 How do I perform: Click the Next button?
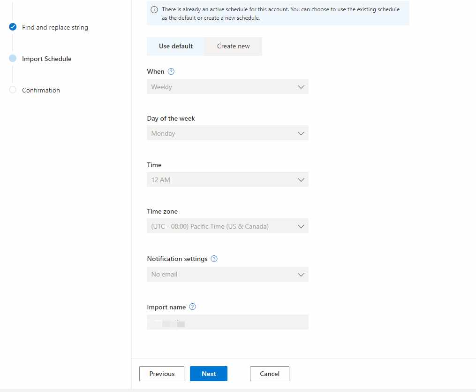[209, 374]
